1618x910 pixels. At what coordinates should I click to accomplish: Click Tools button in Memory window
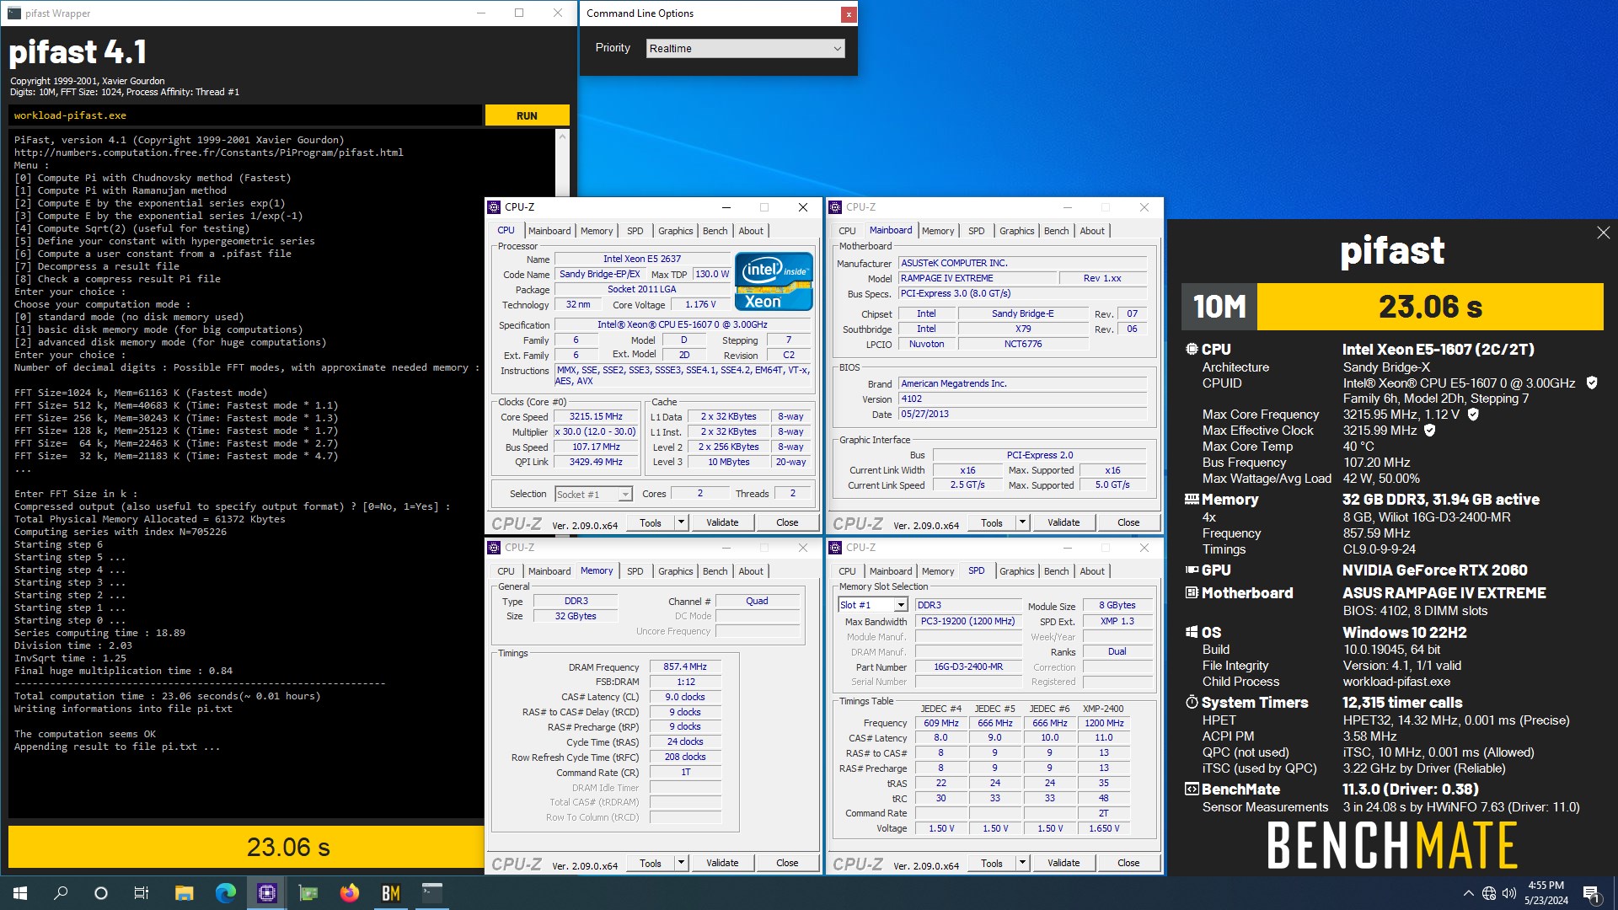(x=651, y=863)
